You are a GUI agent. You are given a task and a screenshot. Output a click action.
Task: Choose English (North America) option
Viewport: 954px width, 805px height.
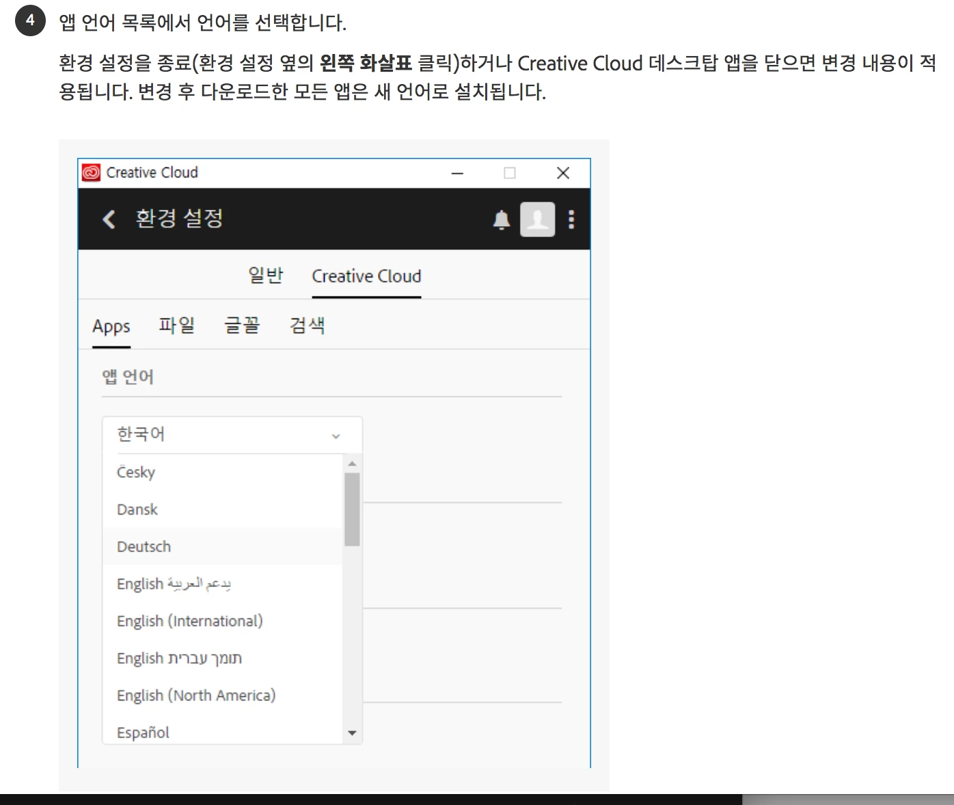[x=222, y=695]
